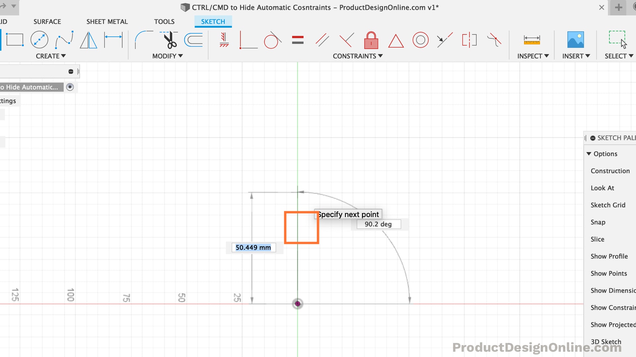The image size is (636, 357).
Task: Select the Trim scissors tool
Action: [169, 40]
